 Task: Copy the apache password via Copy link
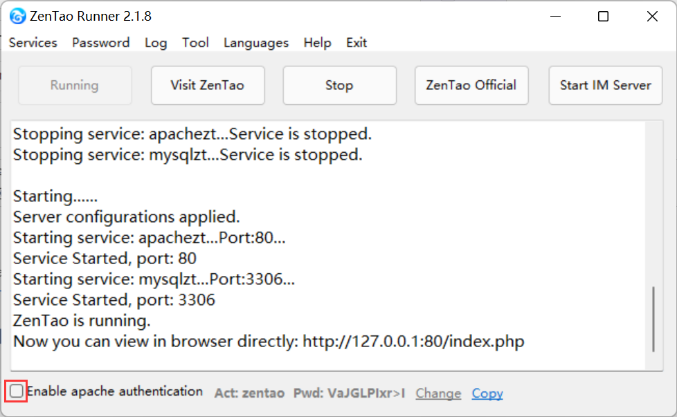487,393
